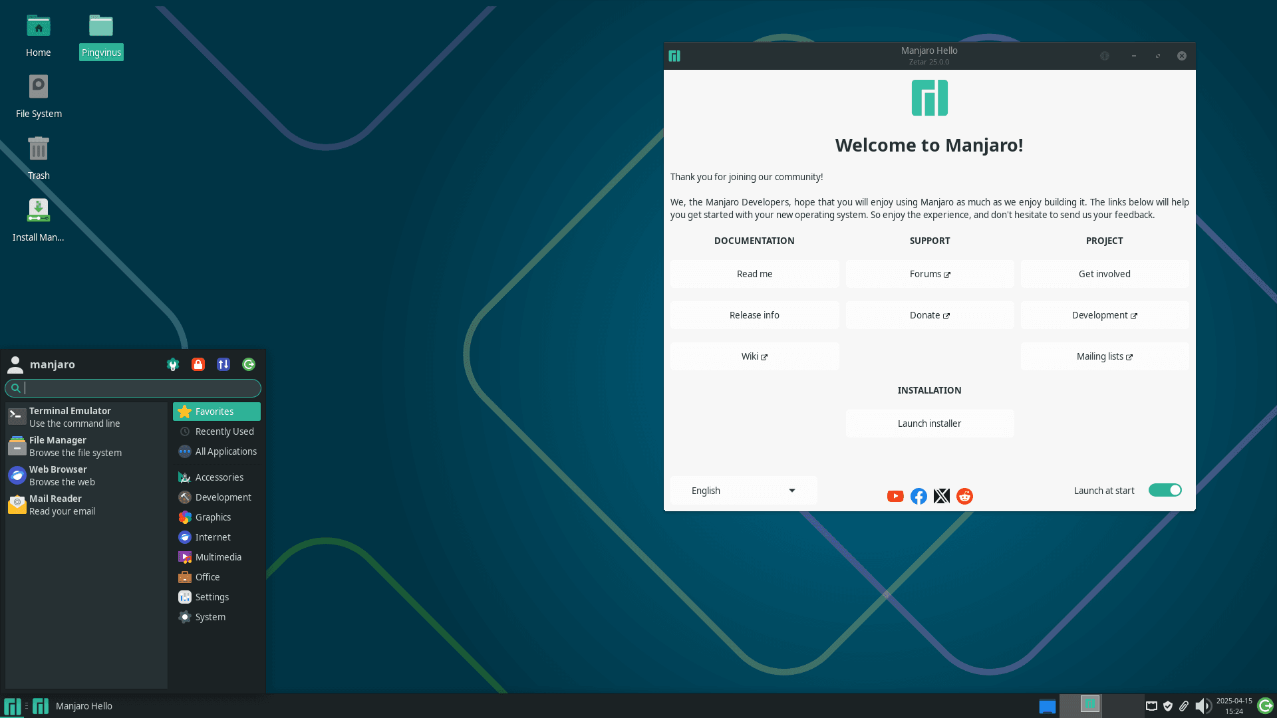Open the Pingvinus folder on desktop
Screen dimensions: 1277x718
pyautogui.click(x=101, y=37)
